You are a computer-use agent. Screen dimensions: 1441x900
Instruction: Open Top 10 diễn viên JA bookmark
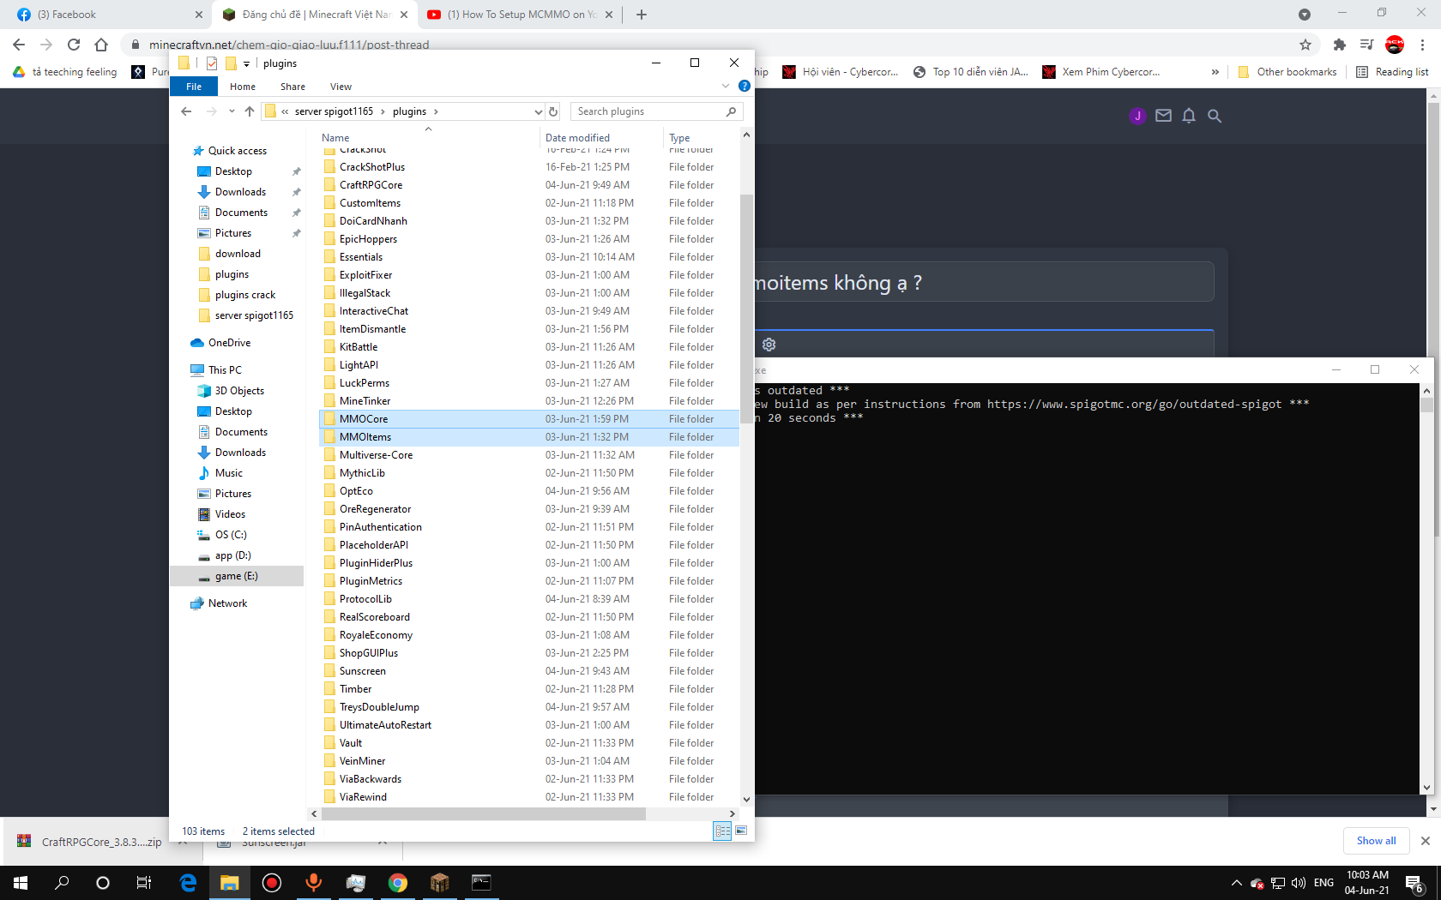(x=970, y=72)
